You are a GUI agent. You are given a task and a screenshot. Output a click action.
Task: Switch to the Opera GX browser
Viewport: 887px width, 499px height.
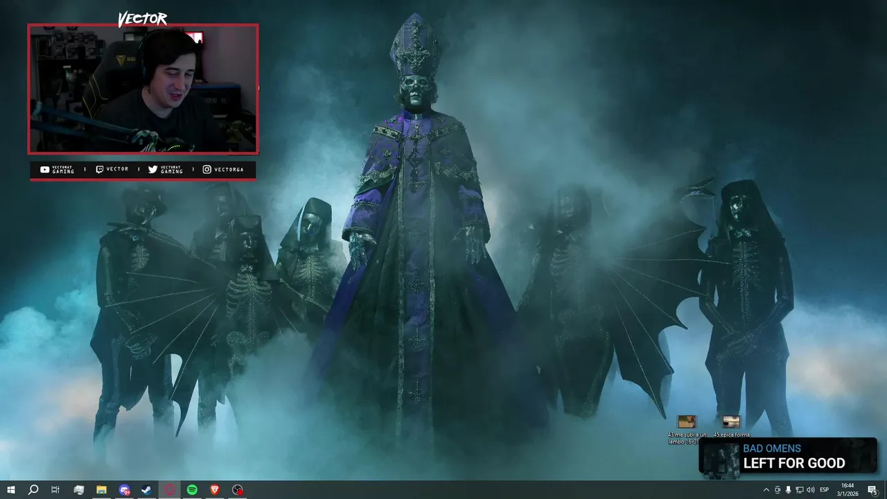click(x=170, y=490)
